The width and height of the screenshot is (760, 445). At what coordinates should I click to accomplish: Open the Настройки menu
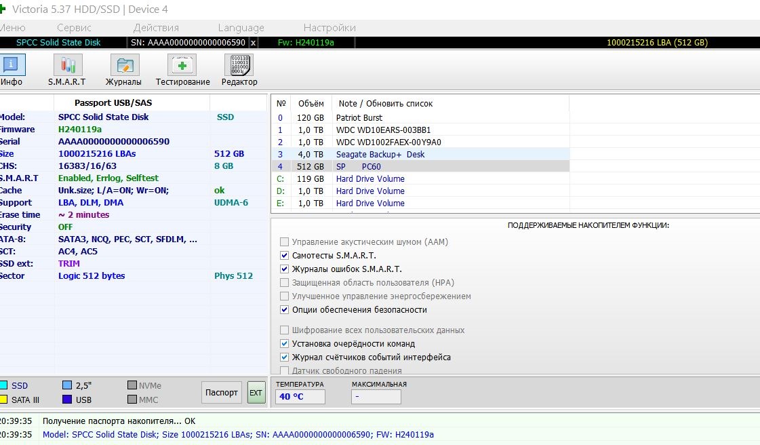tap(329, 28)
